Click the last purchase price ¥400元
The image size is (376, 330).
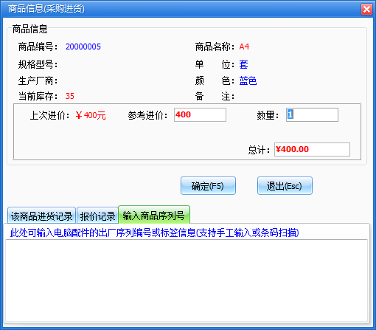(91, 115)
